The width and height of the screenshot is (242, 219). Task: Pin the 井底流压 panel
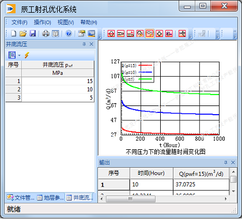(84, 44)
